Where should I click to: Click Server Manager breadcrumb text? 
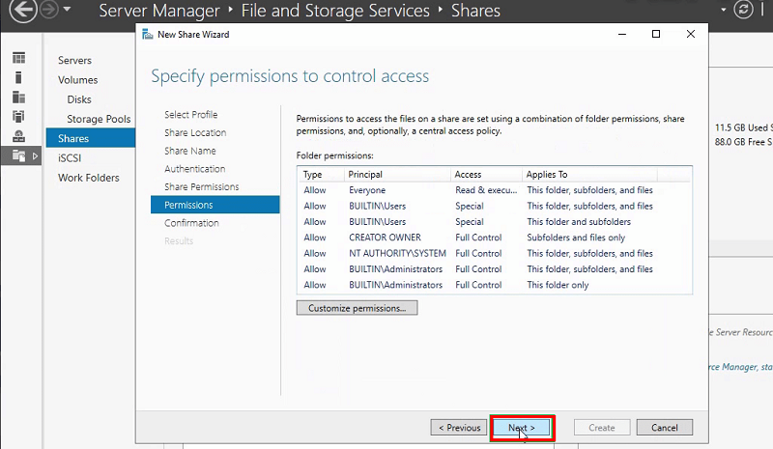(x=159, y=11)
